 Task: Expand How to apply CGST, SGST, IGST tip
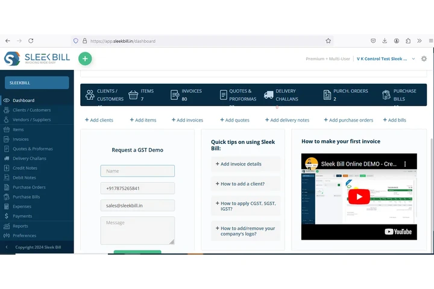tap(245, 206)
